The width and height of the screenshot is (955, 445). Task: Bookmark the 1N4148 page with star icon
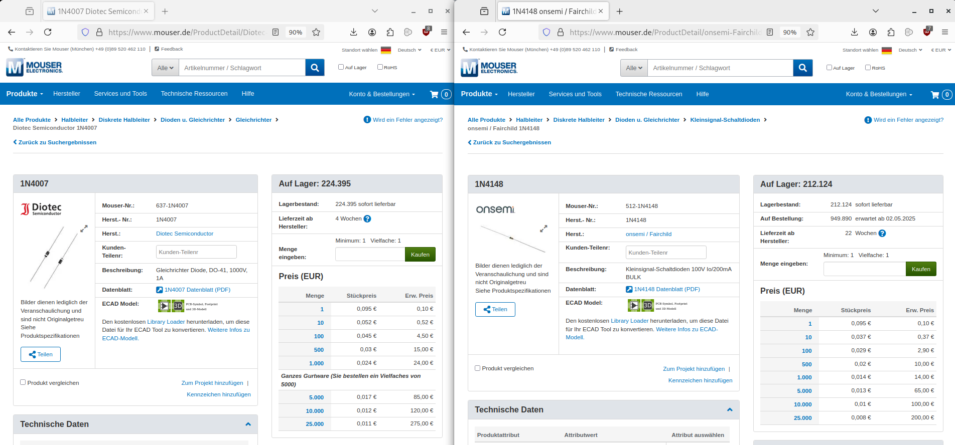[810, 32]
